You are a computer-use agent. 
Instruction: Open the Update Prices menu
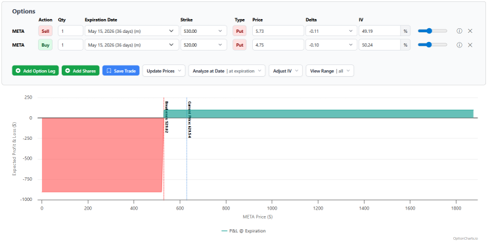click(164, 70)
